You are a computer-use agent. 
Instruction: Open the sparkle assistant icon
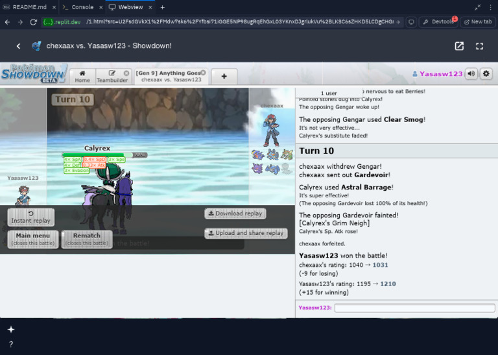tap(11, 330)
